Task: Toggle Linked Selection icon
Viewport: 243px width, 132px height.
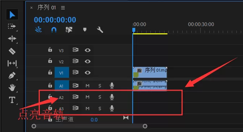Action: [69, 30]
